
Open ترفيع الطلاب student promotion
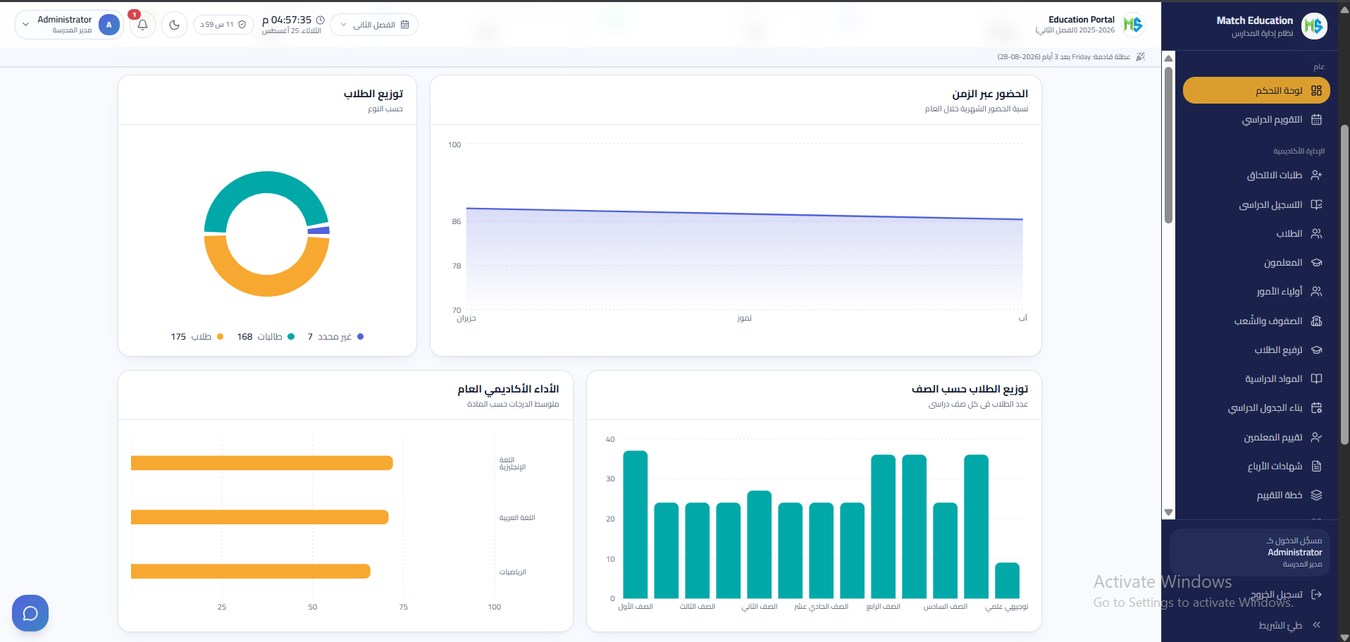point(1256,350)
